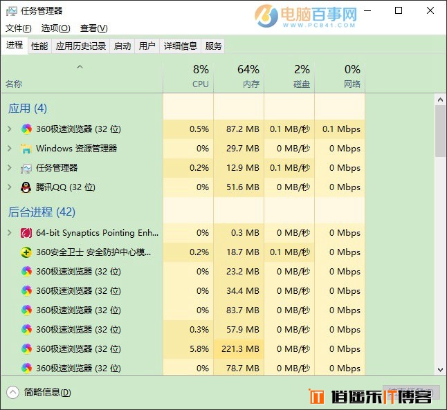Viewport: 447px width, 410px height.
Task: Sort by the 内存 column header
Action: point(239,76)
